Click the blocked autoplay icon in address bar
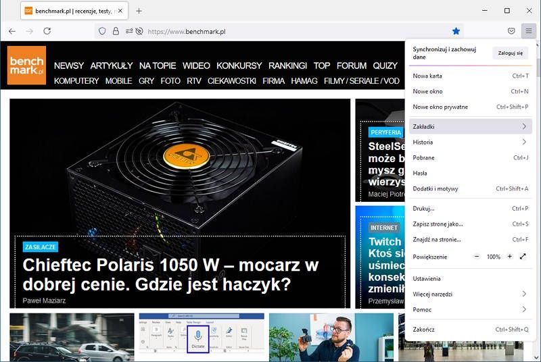The image size is (541, 362). click(139, 31)
